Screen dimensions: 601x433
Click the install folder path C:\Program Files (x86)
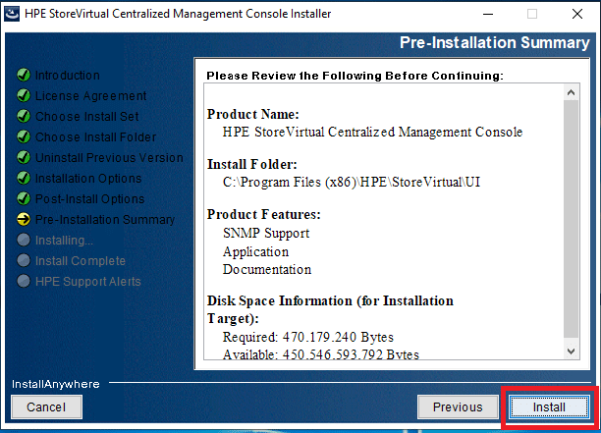click(x=352, y=182)
